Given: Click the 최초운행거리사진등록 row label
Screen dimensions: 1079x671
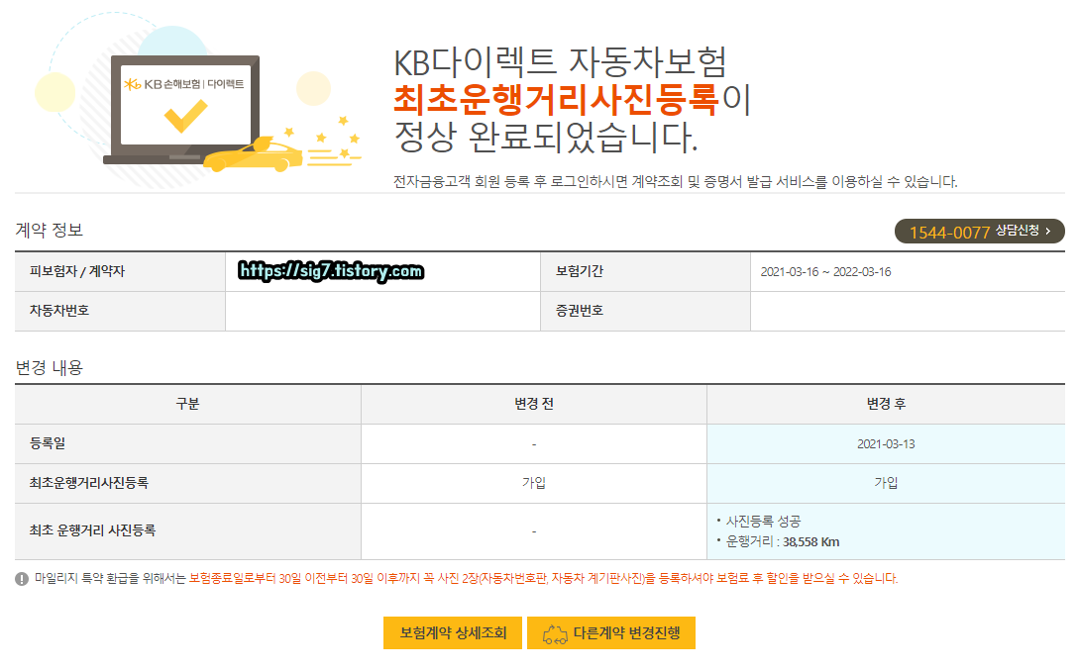Looking at the screenshot, I should pos(89,483).
